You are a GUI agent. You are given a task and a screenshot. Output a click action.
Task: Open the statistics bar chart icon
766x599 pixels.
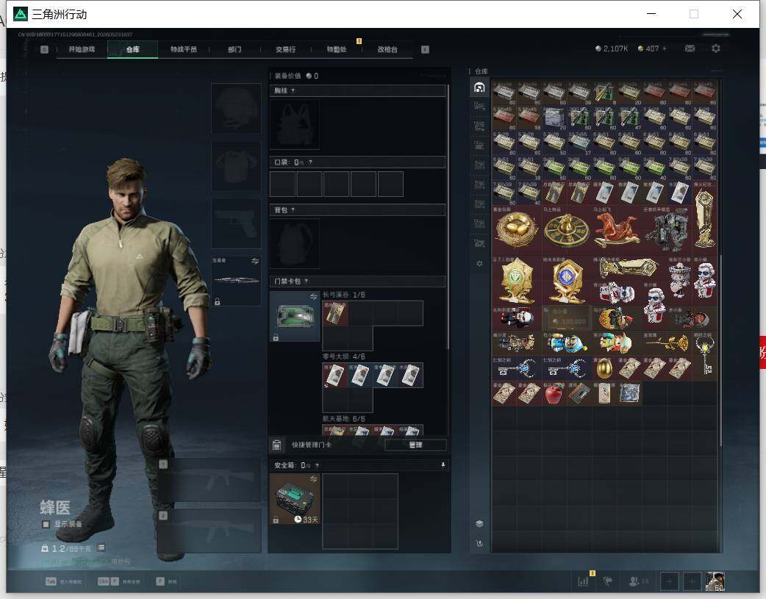tap(583, 581)
